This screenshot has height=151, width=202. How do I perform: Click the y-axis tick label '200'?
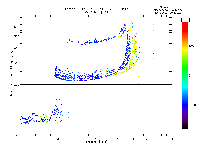click(x=17, y=85)
